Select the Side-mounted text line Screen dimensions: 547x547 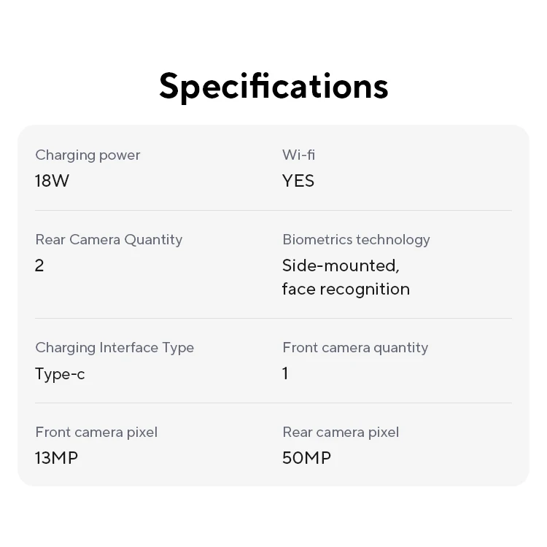pyautogui.click(x=341, y=265)
